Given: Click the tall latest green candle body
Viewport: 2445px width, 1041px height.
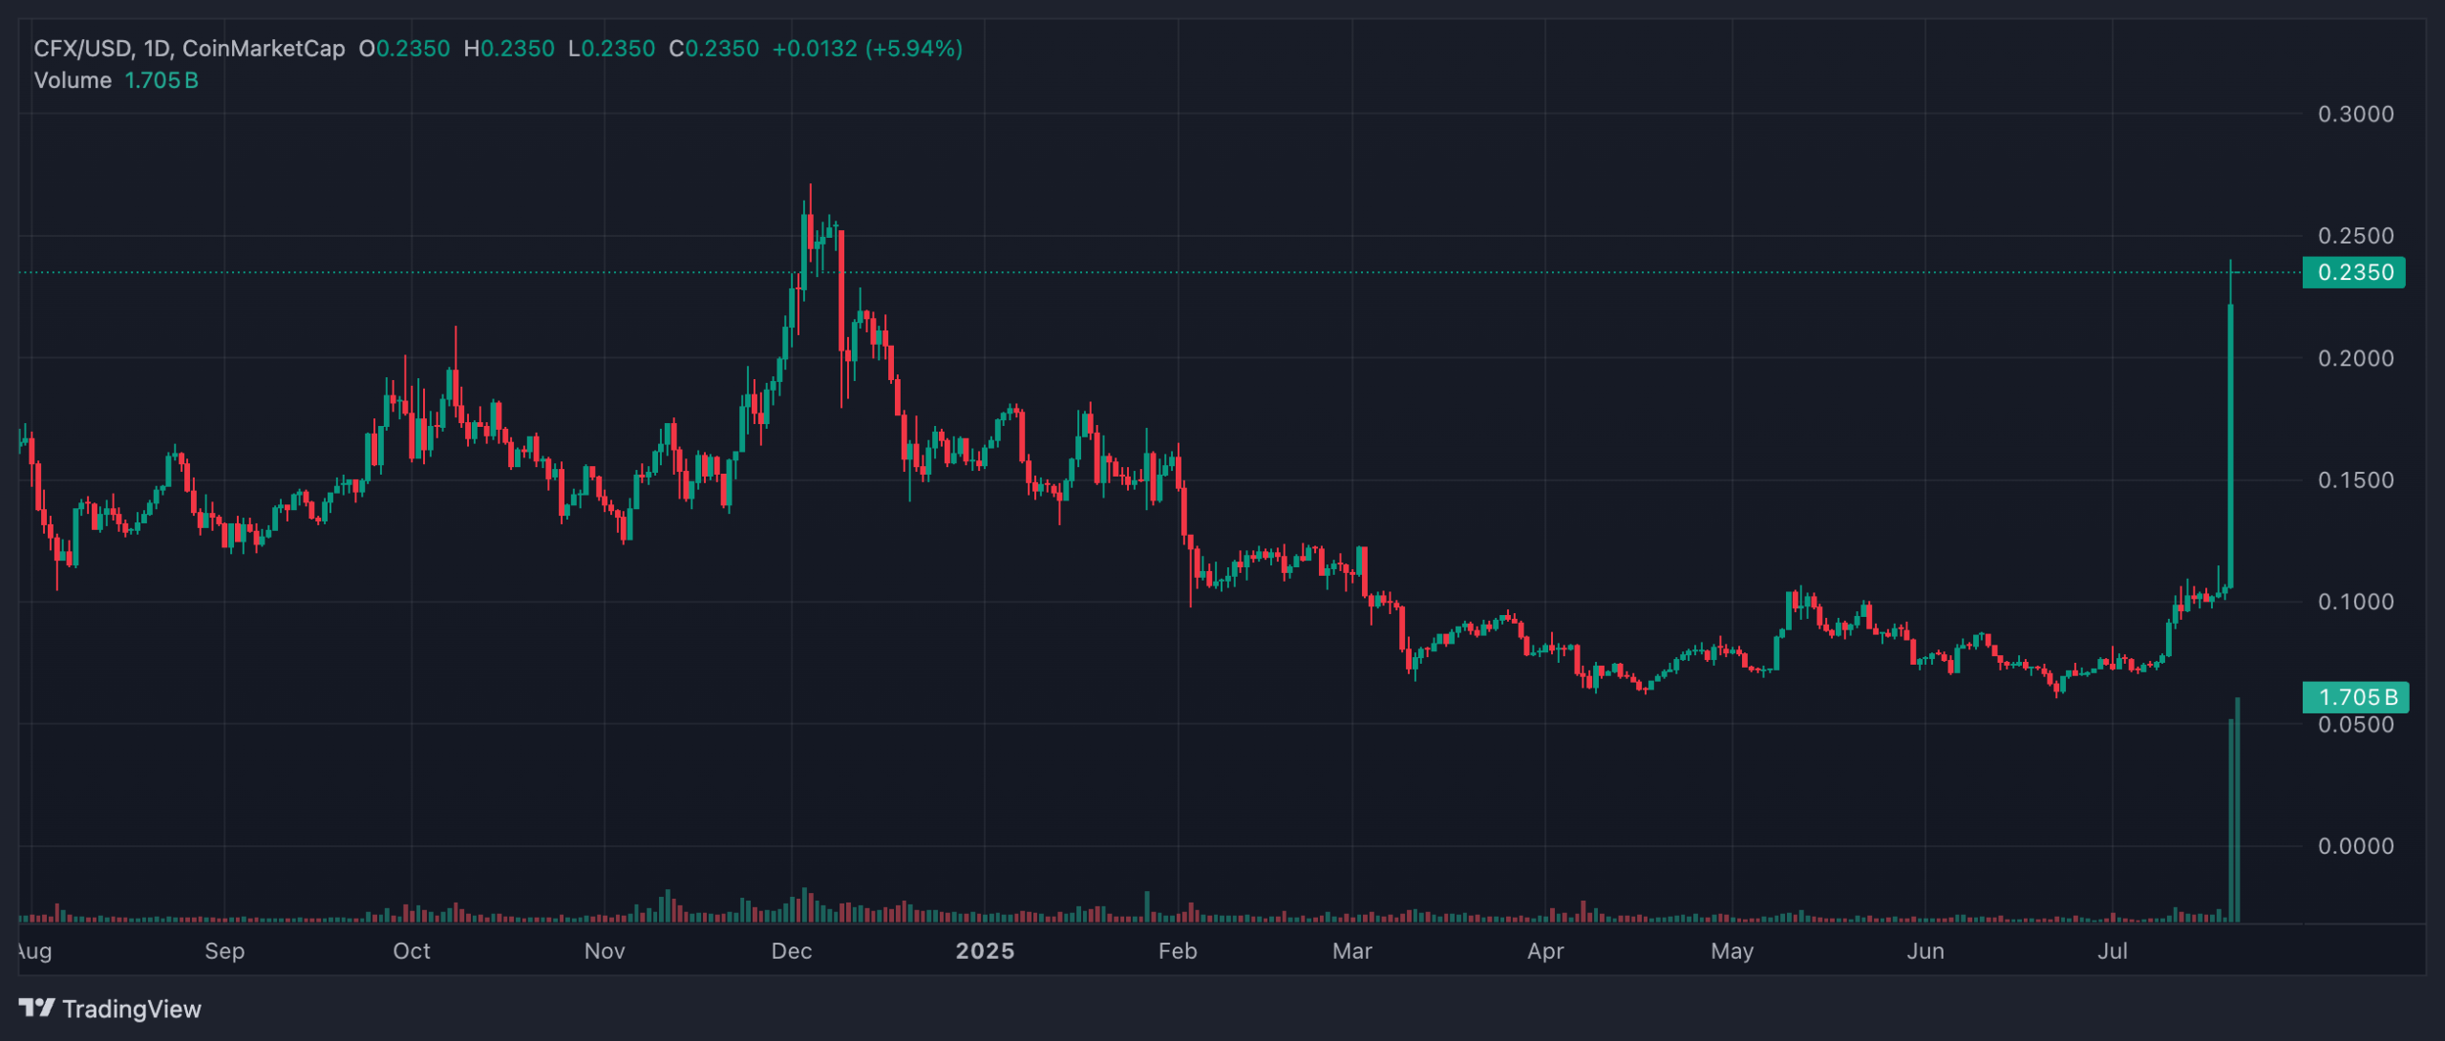Looking at the screenshot, I should [2231, 444].
